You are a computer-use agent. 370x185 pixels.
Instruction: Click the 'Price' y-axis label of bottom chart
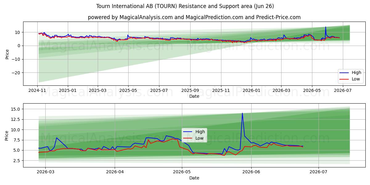(7, 135)
